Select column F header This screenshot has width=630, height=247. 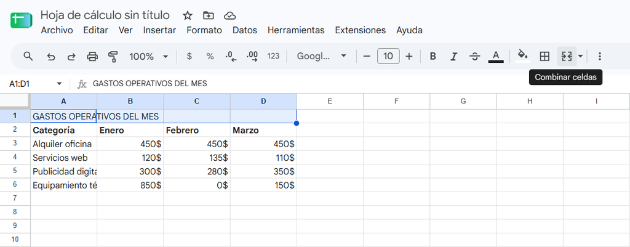coord(397,102)
